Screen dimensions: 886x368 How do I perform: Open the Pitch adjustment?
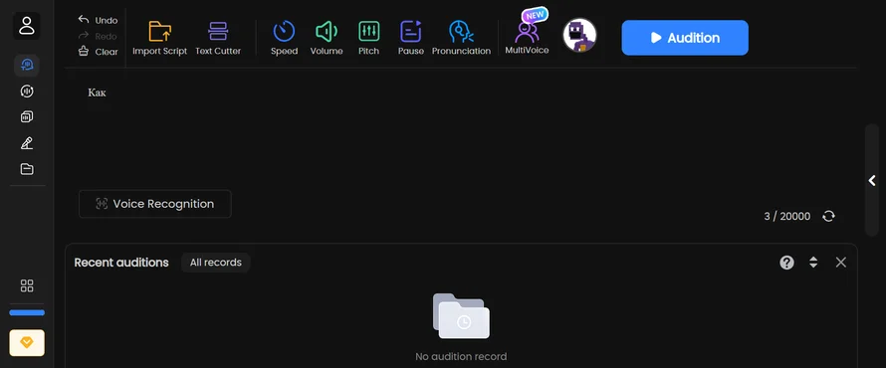[x=369, y=38]
